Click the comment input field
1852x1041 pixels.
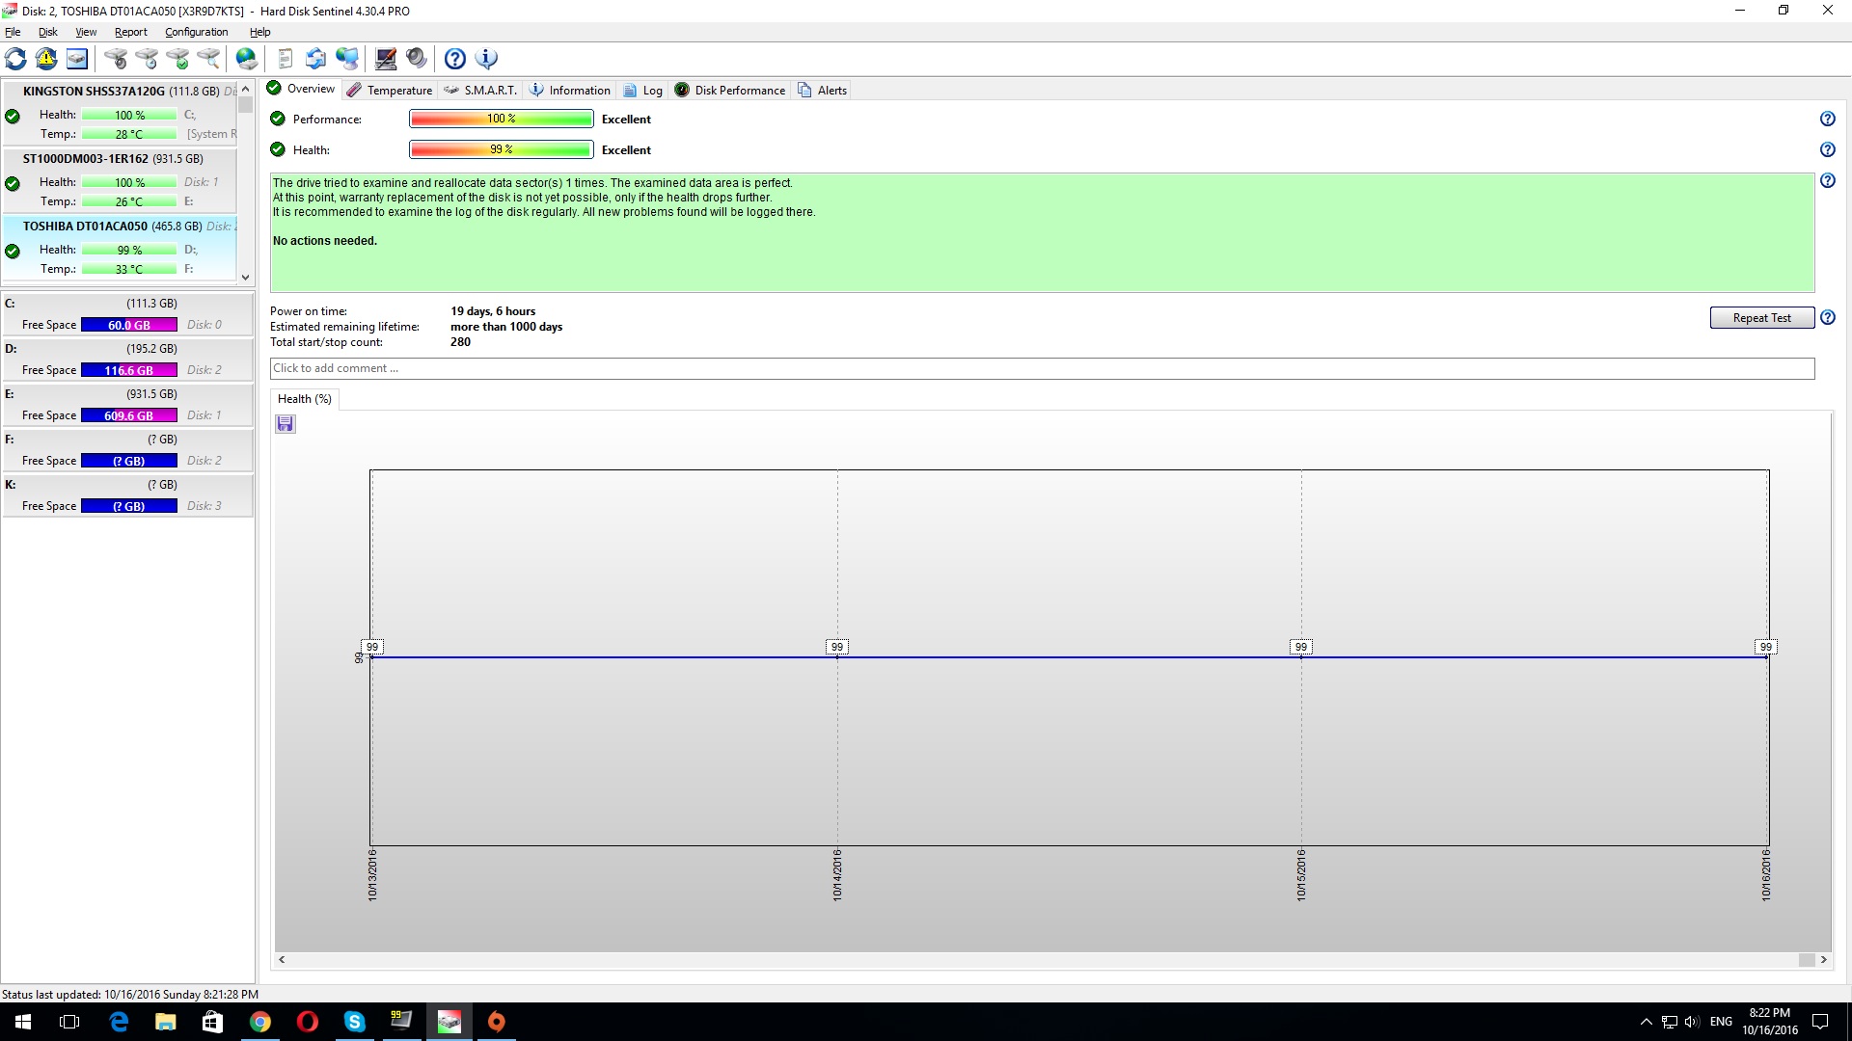click(x=1042, y=368)
